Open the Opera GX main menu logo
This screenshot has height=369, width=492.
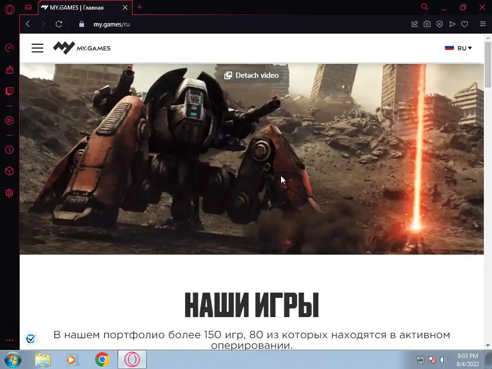click(10, 10)
